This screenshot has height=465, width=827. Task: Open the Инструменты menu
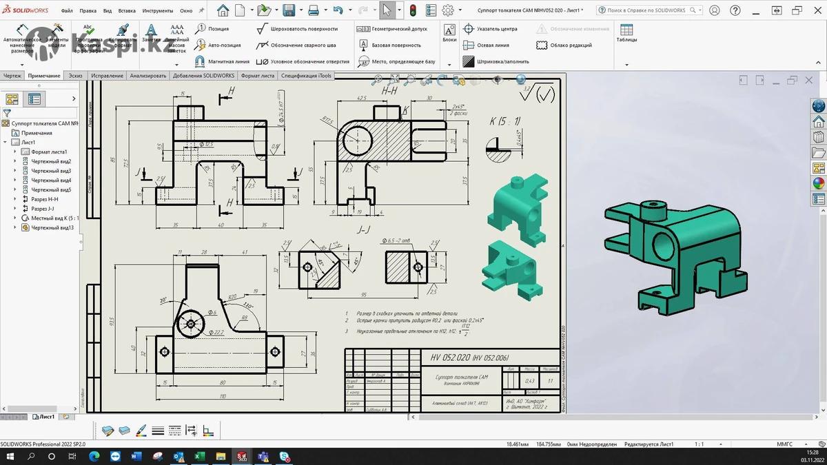pyautogui.click(x=158, y=11)
